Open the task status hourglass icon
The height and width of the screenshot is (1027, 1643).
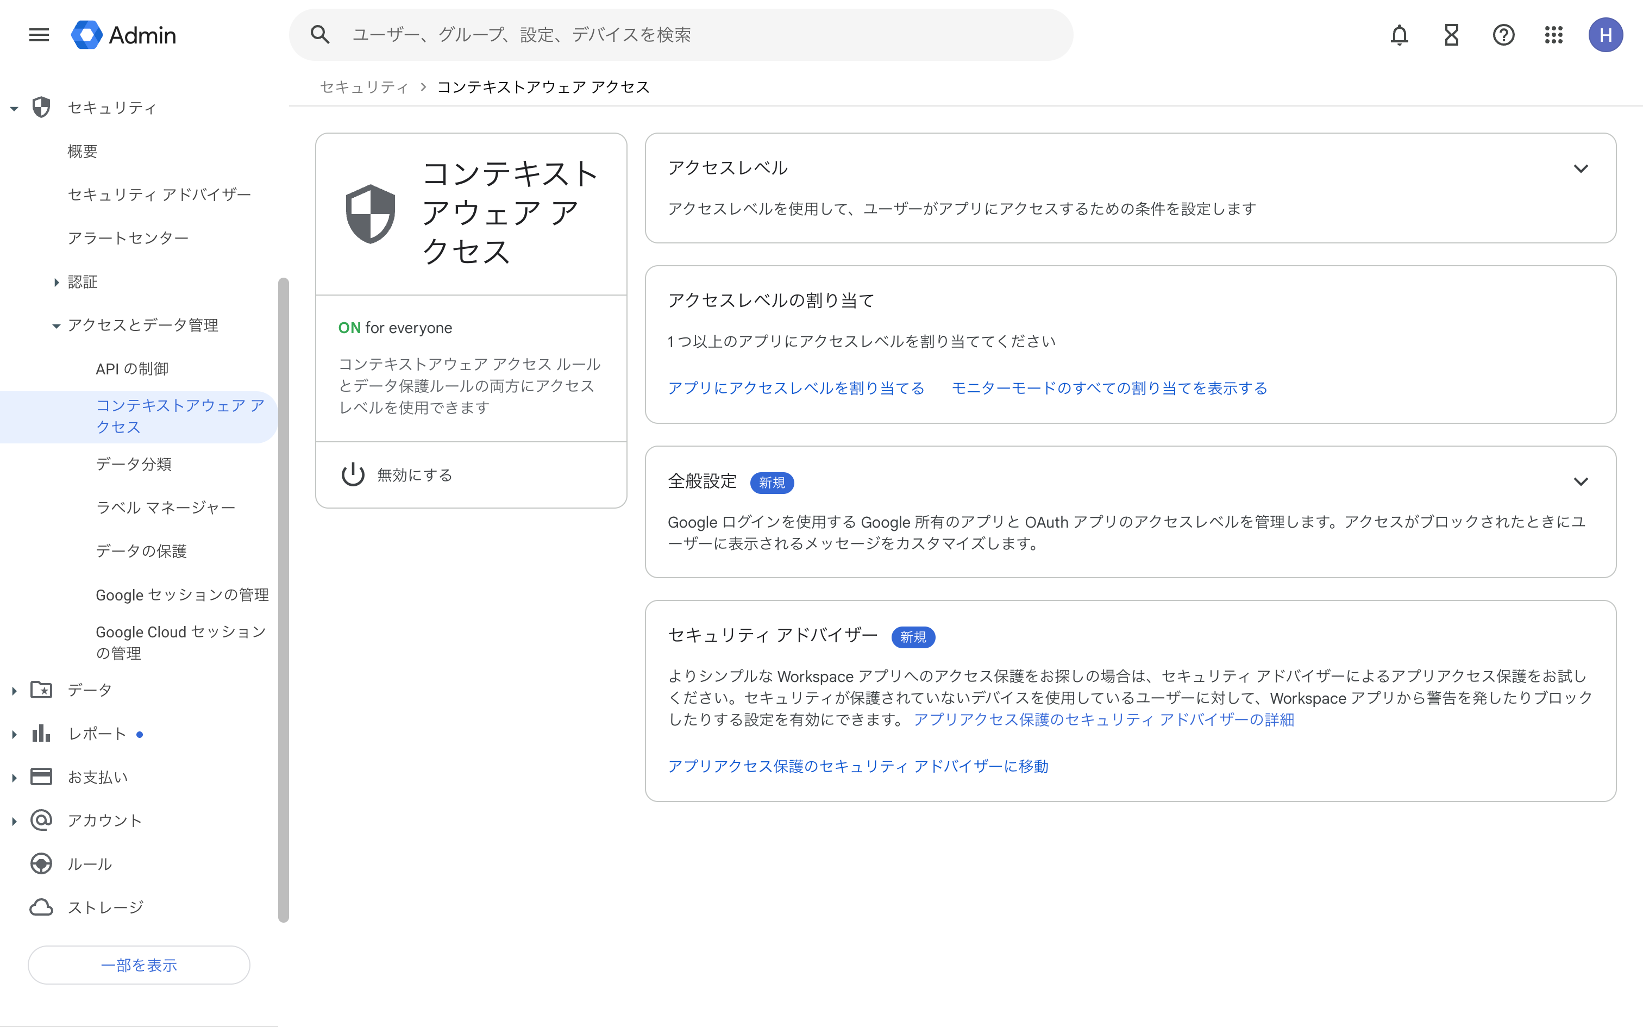tap(1451, 35)
